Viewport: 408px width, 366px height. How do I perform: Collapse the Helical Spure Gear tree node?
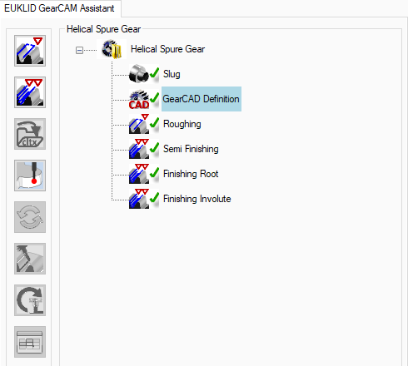(x=79, y=50)
